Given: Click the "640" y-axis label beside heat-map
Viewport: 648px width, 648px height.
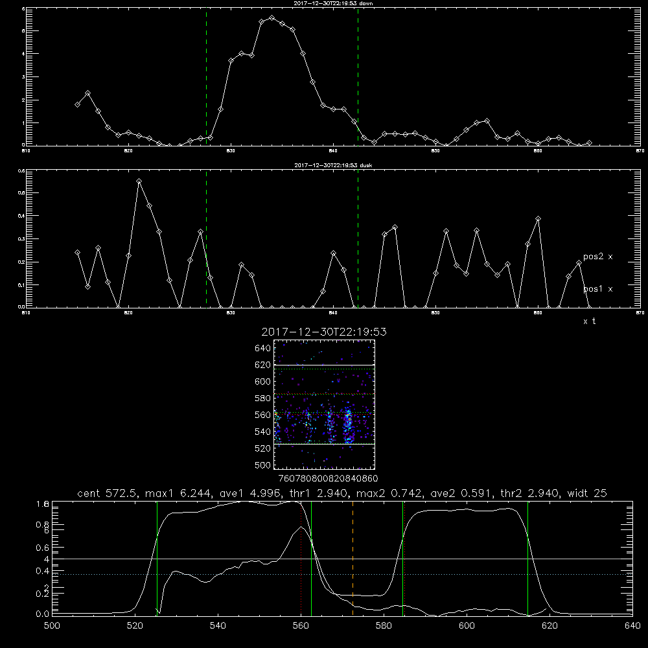Looking at the screenshot, I should point(262,349).
